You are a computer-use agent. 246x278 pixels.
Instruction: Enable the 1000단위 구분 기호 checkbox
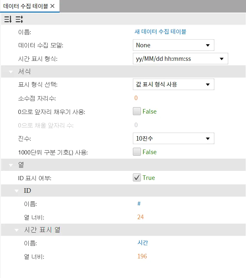click(137, 152)
